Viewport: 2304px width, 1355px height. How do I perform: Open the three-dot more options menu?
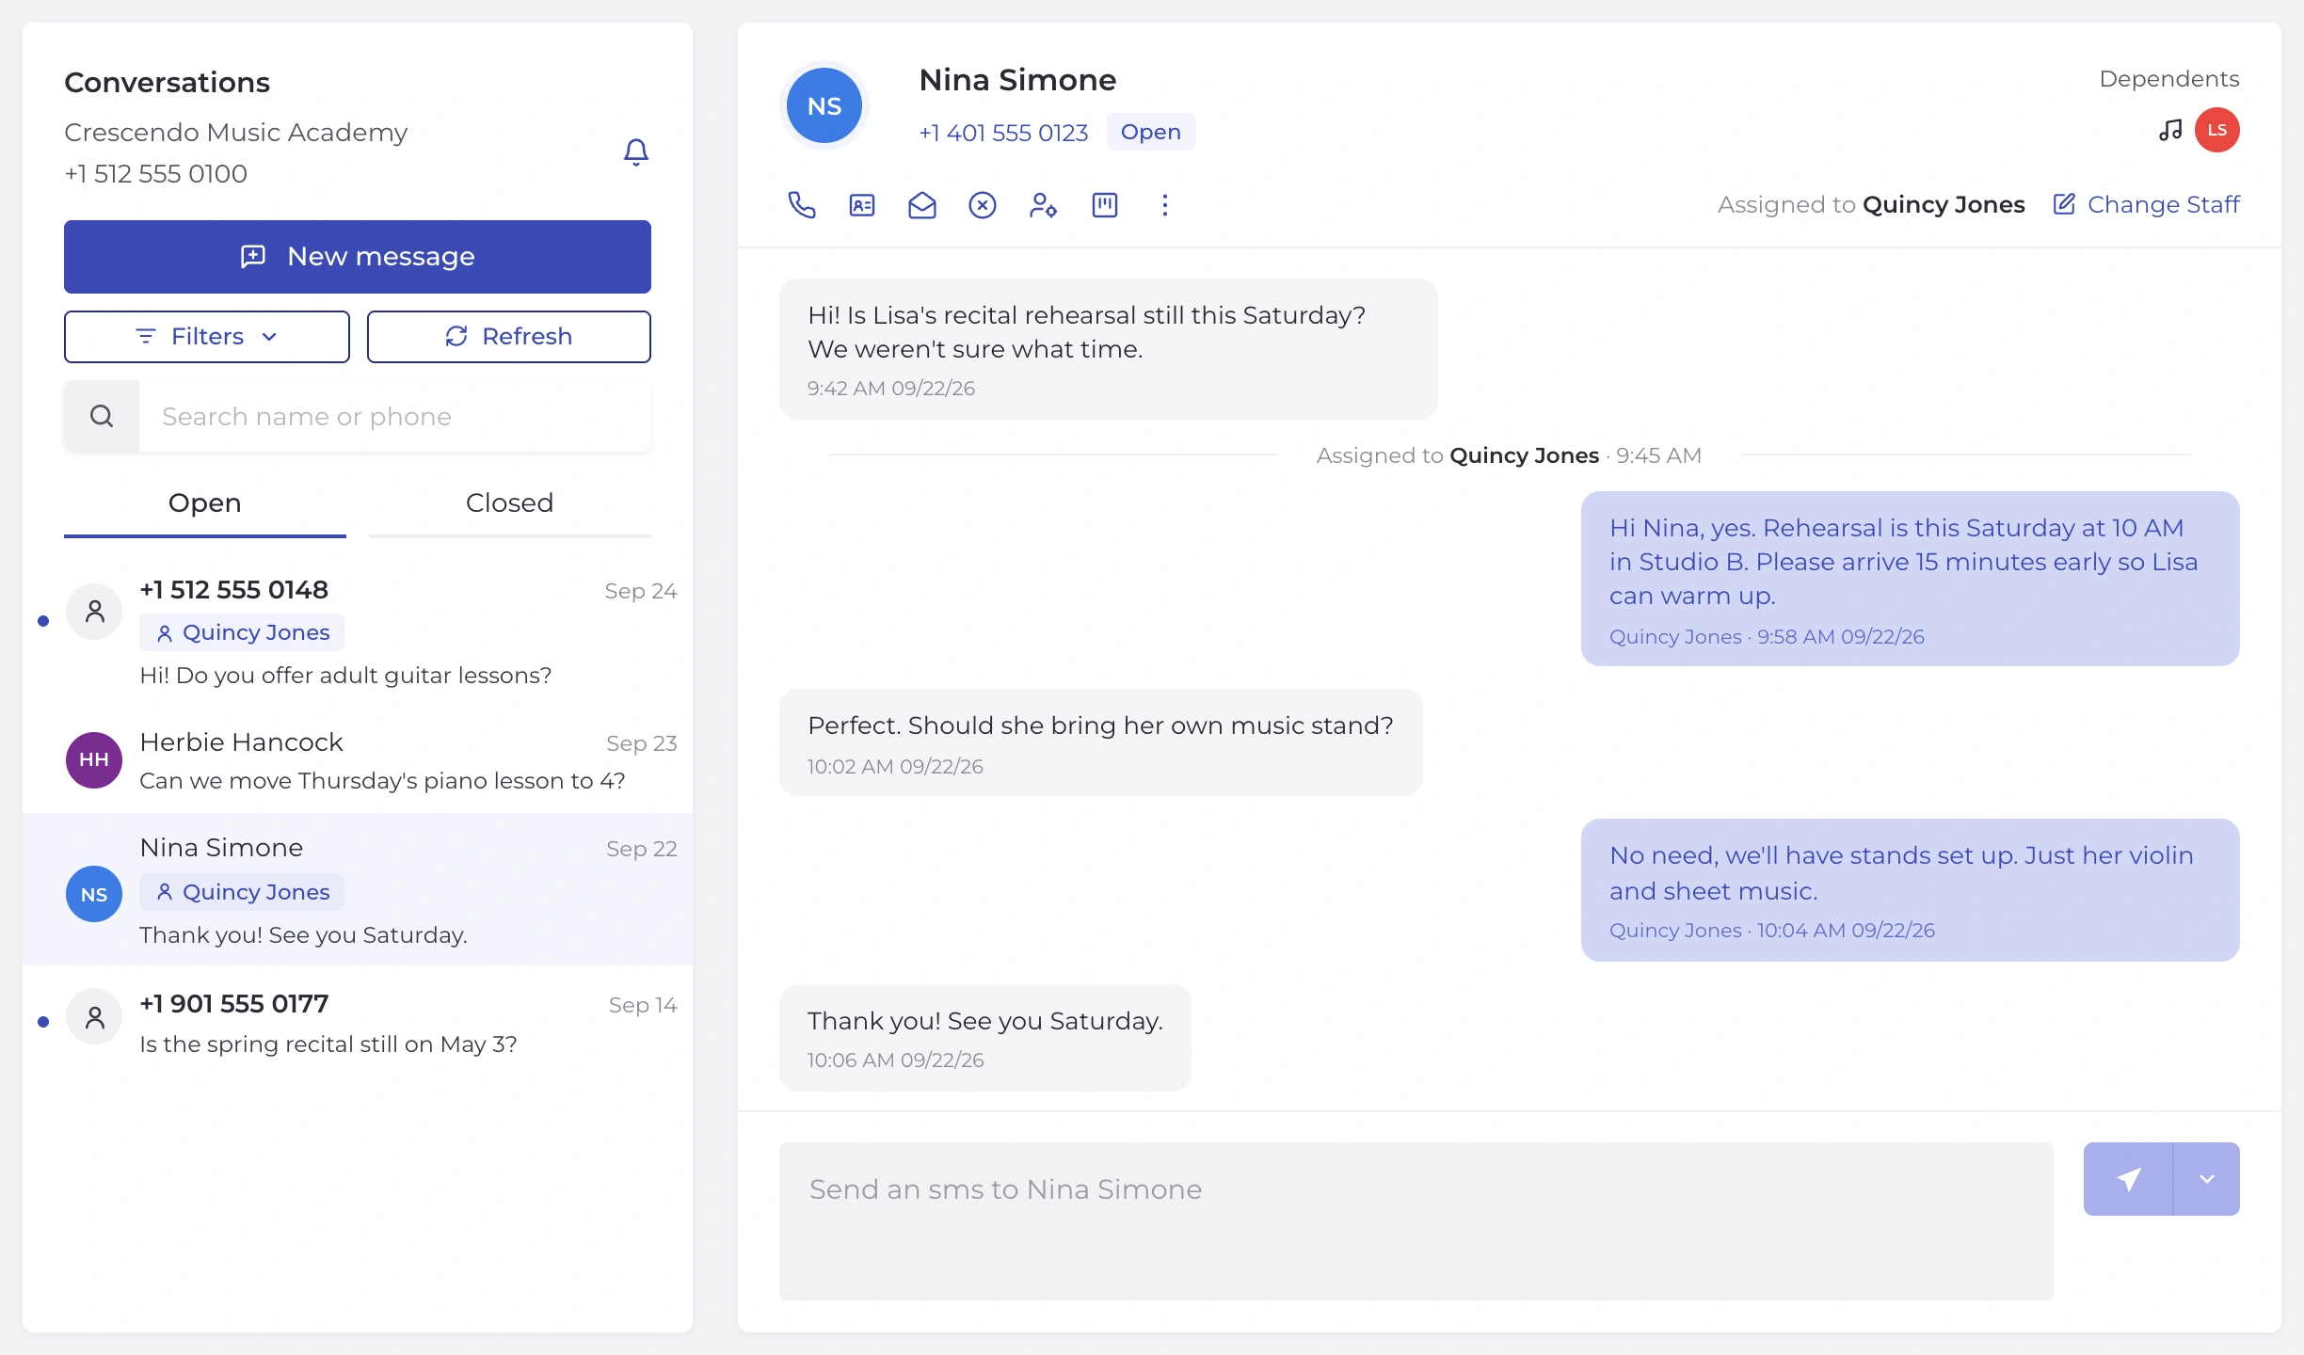pyautogui.click(x=1165, y=205)
